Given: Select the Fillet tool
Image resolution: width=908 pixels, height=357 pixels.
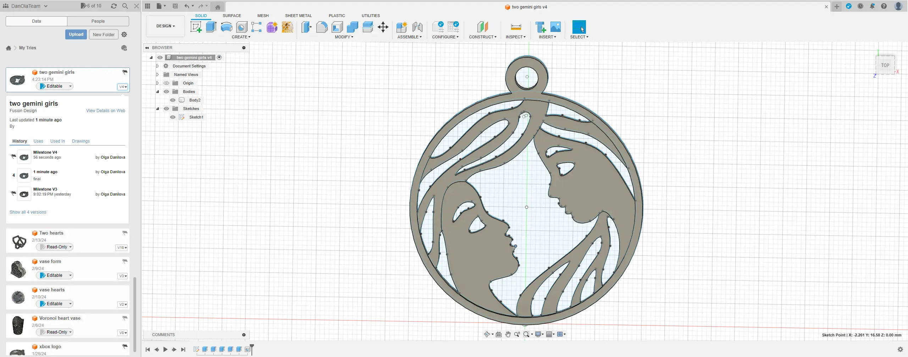Looking at the screenshot, I should (x=322, y=27).
